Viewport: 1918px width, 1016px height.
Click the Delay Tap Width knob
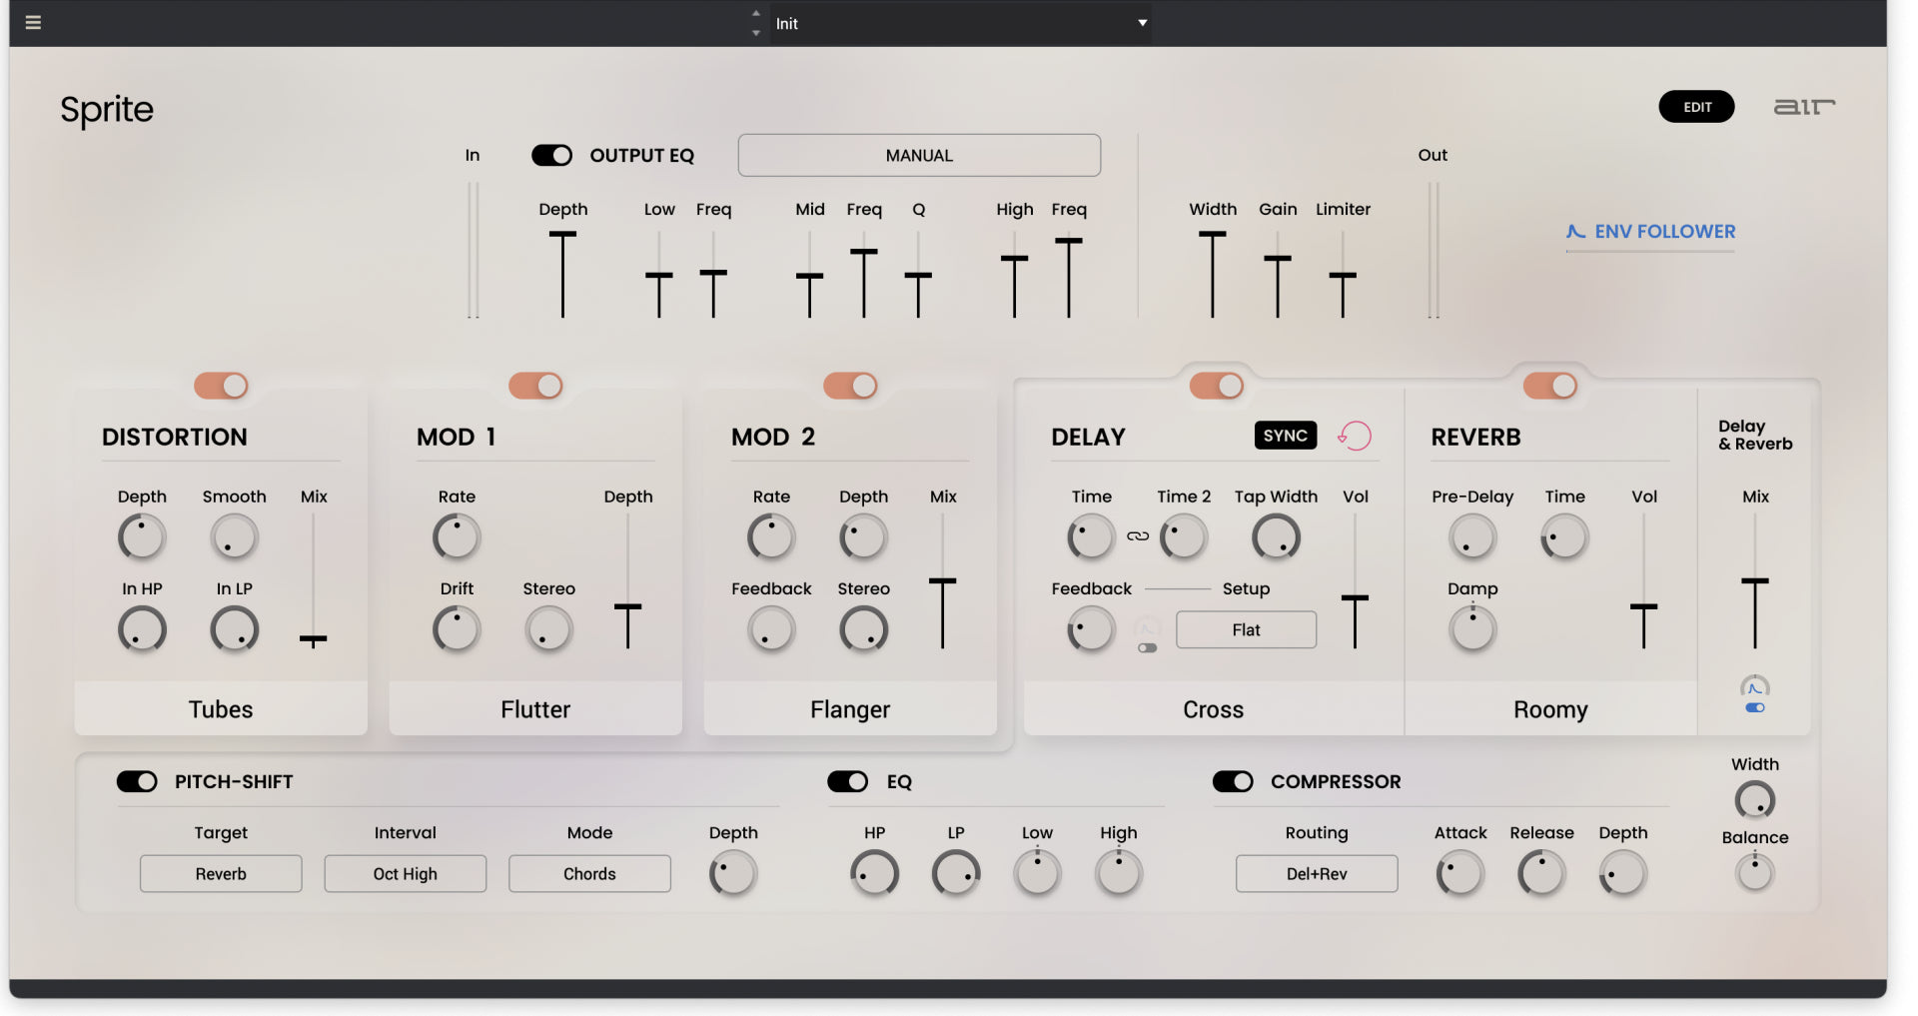pyautogui.click(x=1276, y=537)
